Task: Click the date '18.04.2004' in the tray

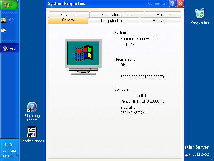Action: tap(9, 156)
